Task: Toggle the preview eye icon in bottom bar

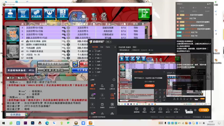Action: (x=191, y=110)
